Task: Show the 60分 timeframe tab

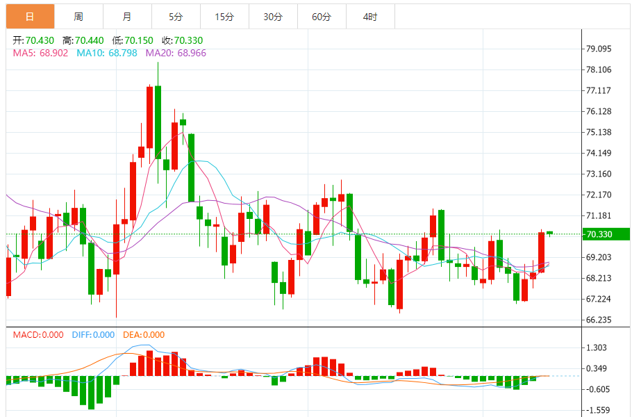Action: 322,17
